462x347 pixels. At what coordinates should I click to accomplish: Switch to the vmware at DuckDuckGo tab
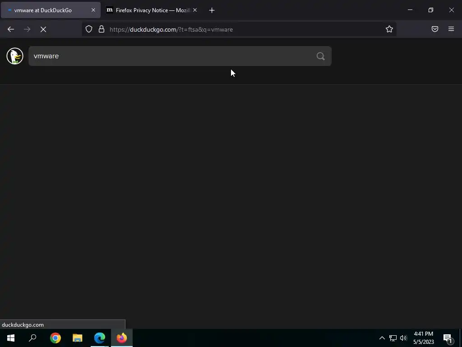tap(51, 10)
